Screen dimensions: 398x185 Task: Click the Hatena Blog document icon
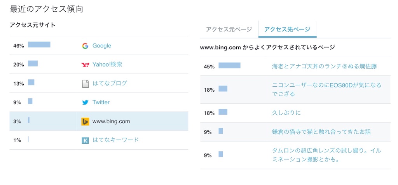(85, 84)
